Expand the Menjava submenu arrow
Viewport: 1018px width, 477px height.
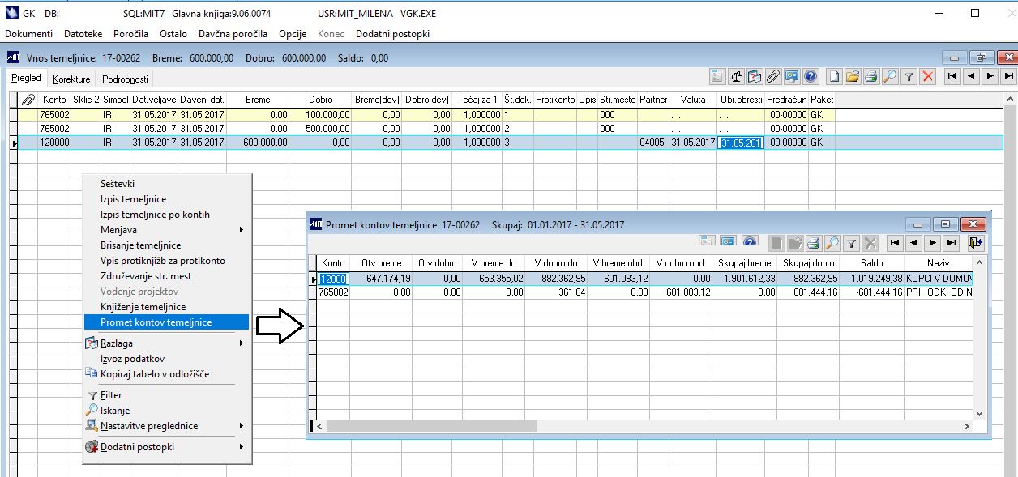click(x=242, y=230)
